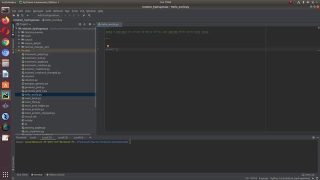The height and width of the screenshot is (180, 320).
Task: Open the Window menu
Action: 91,11
